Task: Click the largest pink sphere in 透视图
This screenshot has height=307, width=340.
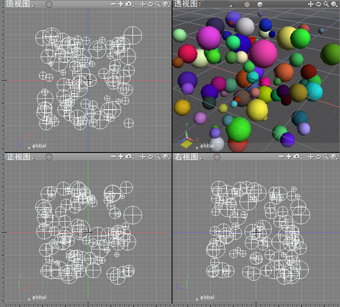Action: (x=263, y=53)
